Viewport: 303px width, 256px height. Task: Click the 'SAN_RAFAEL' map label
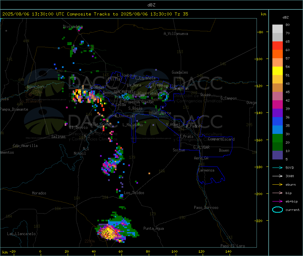[x=124, y=92]
